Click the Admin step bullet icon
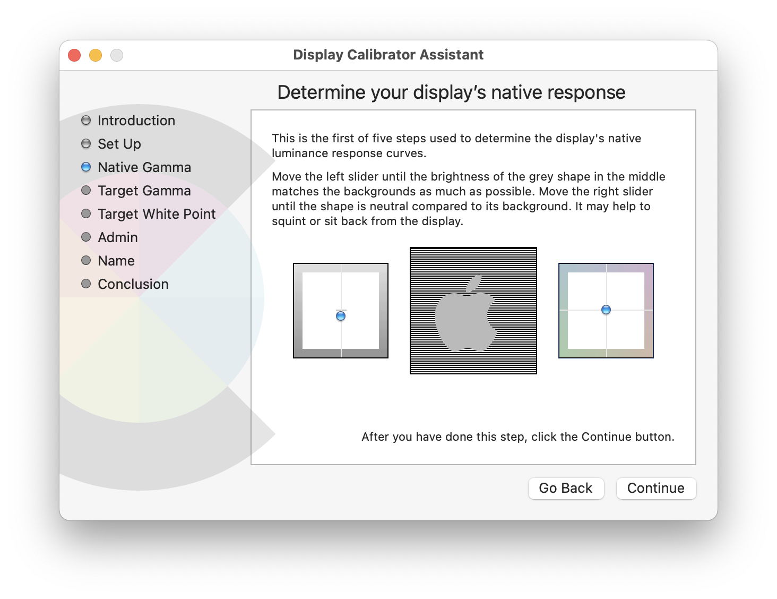The height and width of the screenshot is (599, 777). click(x=86, y=237)
